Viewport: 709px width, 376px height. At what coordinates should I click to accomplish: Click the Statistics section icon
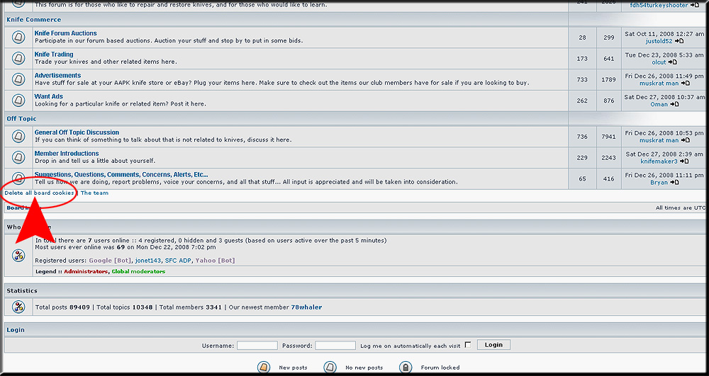pyautogui.click(x=18, y=307)
